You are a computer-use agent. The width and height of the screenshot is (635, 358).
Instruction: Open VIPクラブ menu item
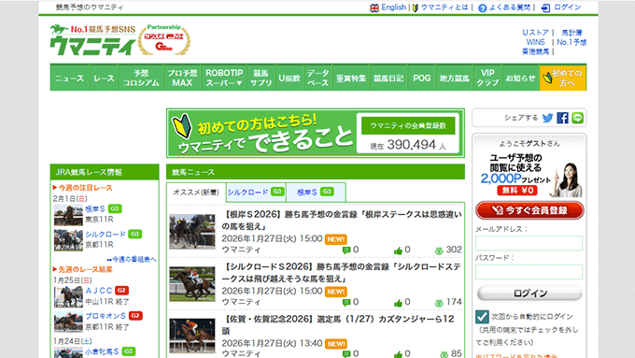point(487,78)
